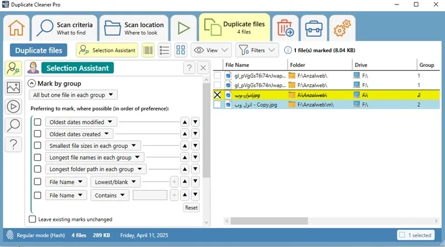Open Smallest file sizes in each group dropdown
Image resolution: width=445 pixels, height=247 pixels.
point(93,146)
